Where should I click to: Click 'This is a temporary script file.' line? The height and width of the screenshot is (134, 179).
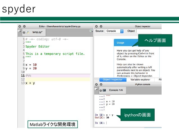coord(55,54)
